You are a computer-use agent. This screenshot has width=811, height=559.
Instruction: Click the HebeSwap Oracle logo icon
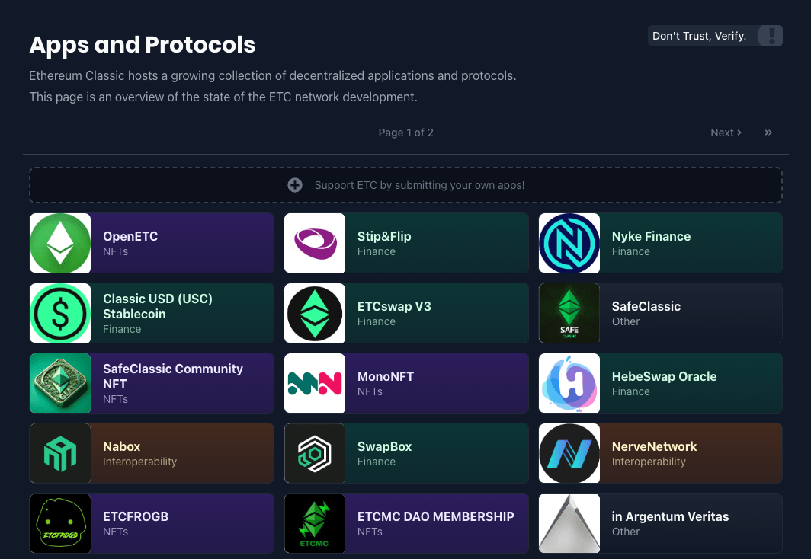click(x=569, y=383)
